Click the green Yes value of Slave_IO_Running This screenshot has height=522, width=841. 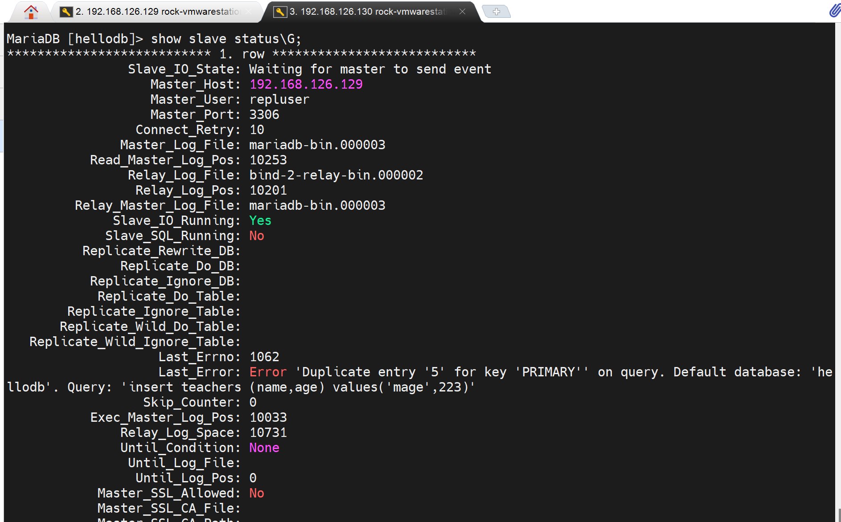click(260, 220)
